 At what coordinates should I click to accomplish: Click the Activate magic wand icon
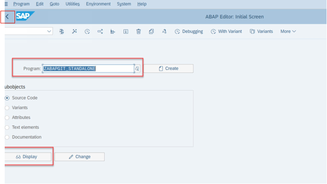(75, 31)
